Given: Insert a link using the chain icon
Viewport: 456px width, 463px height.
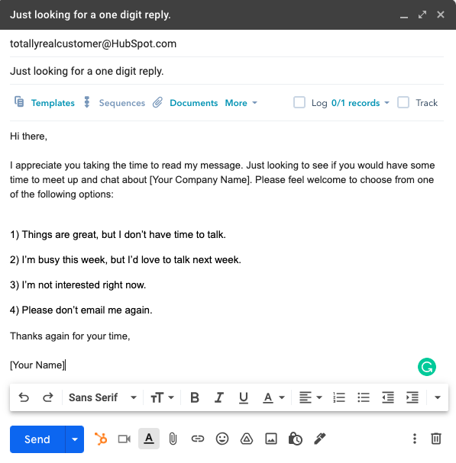Looking at the screenshot, I should pos(198,439).
